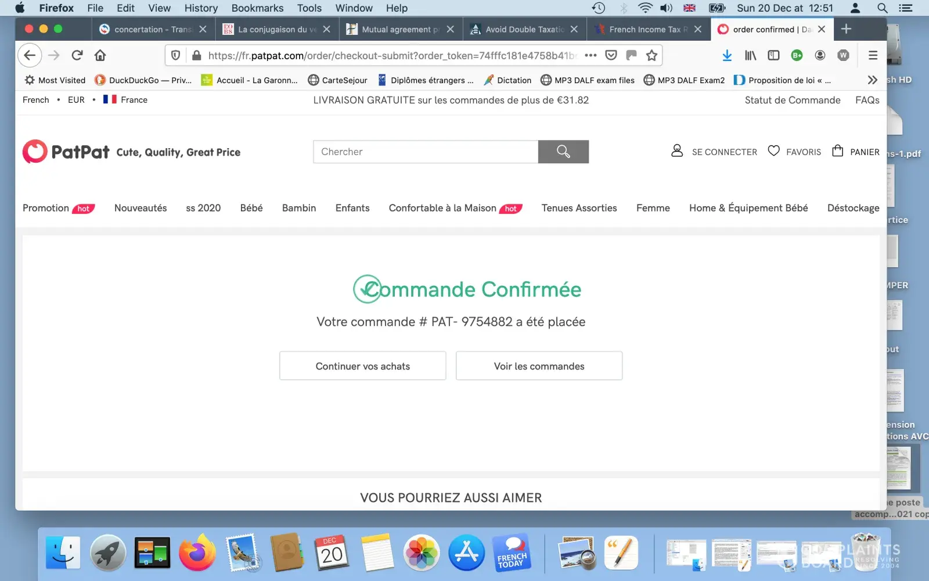Open macOS Spotlight search

point(882,8)
